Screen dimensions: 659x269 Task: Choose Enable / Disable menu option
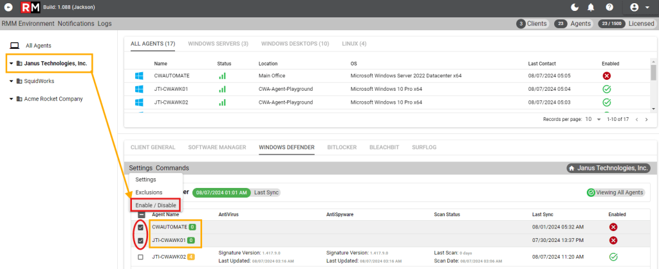click(156, 205)
